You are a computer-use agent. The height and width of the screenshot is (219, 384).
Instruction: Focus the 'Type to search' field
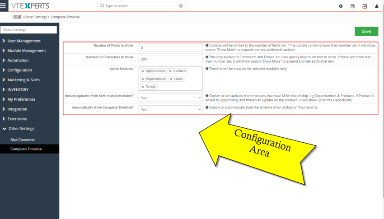[141, 5]
